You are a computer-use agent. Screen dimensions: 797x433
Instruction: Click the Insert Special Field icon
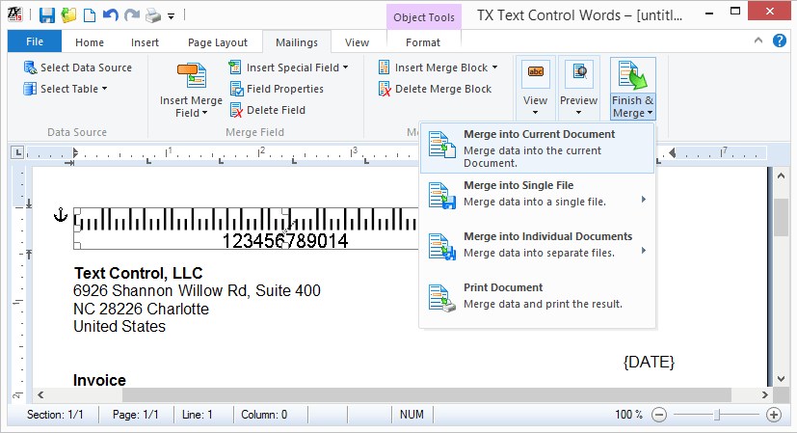235,68
